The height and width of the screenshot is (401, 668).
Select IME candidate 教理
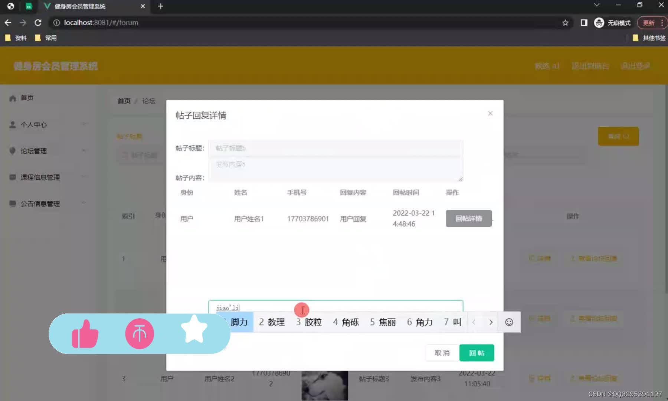[272, 322]
